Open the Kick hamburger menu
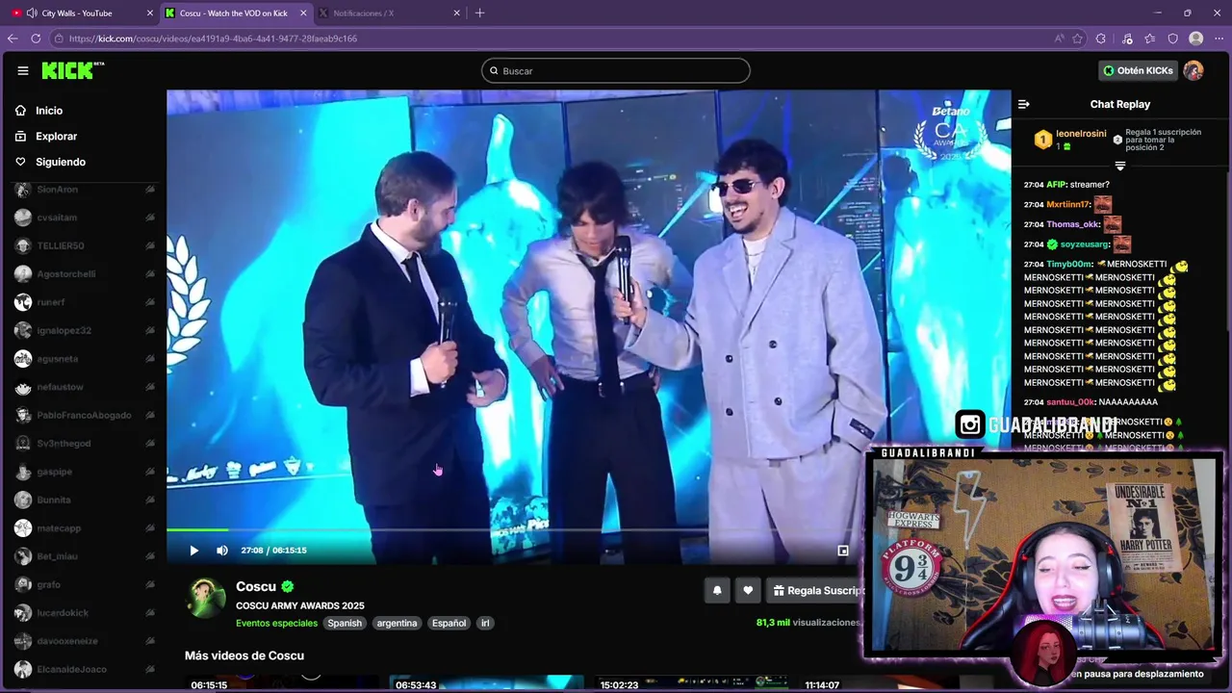The image size is (1232, 693). (23, 70)
